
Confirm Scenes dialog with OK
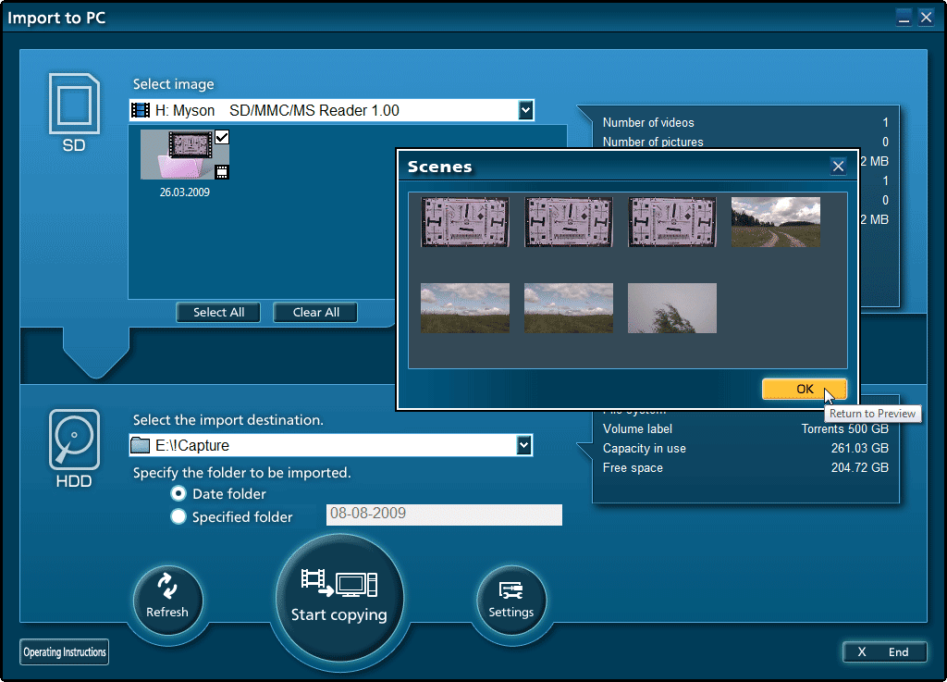coord(804,389)
